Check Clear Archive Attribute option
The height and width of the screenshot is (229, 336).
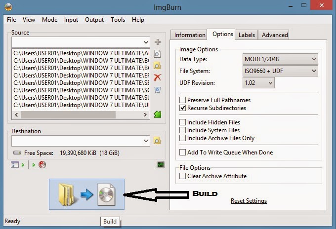[x=182, y=176]
